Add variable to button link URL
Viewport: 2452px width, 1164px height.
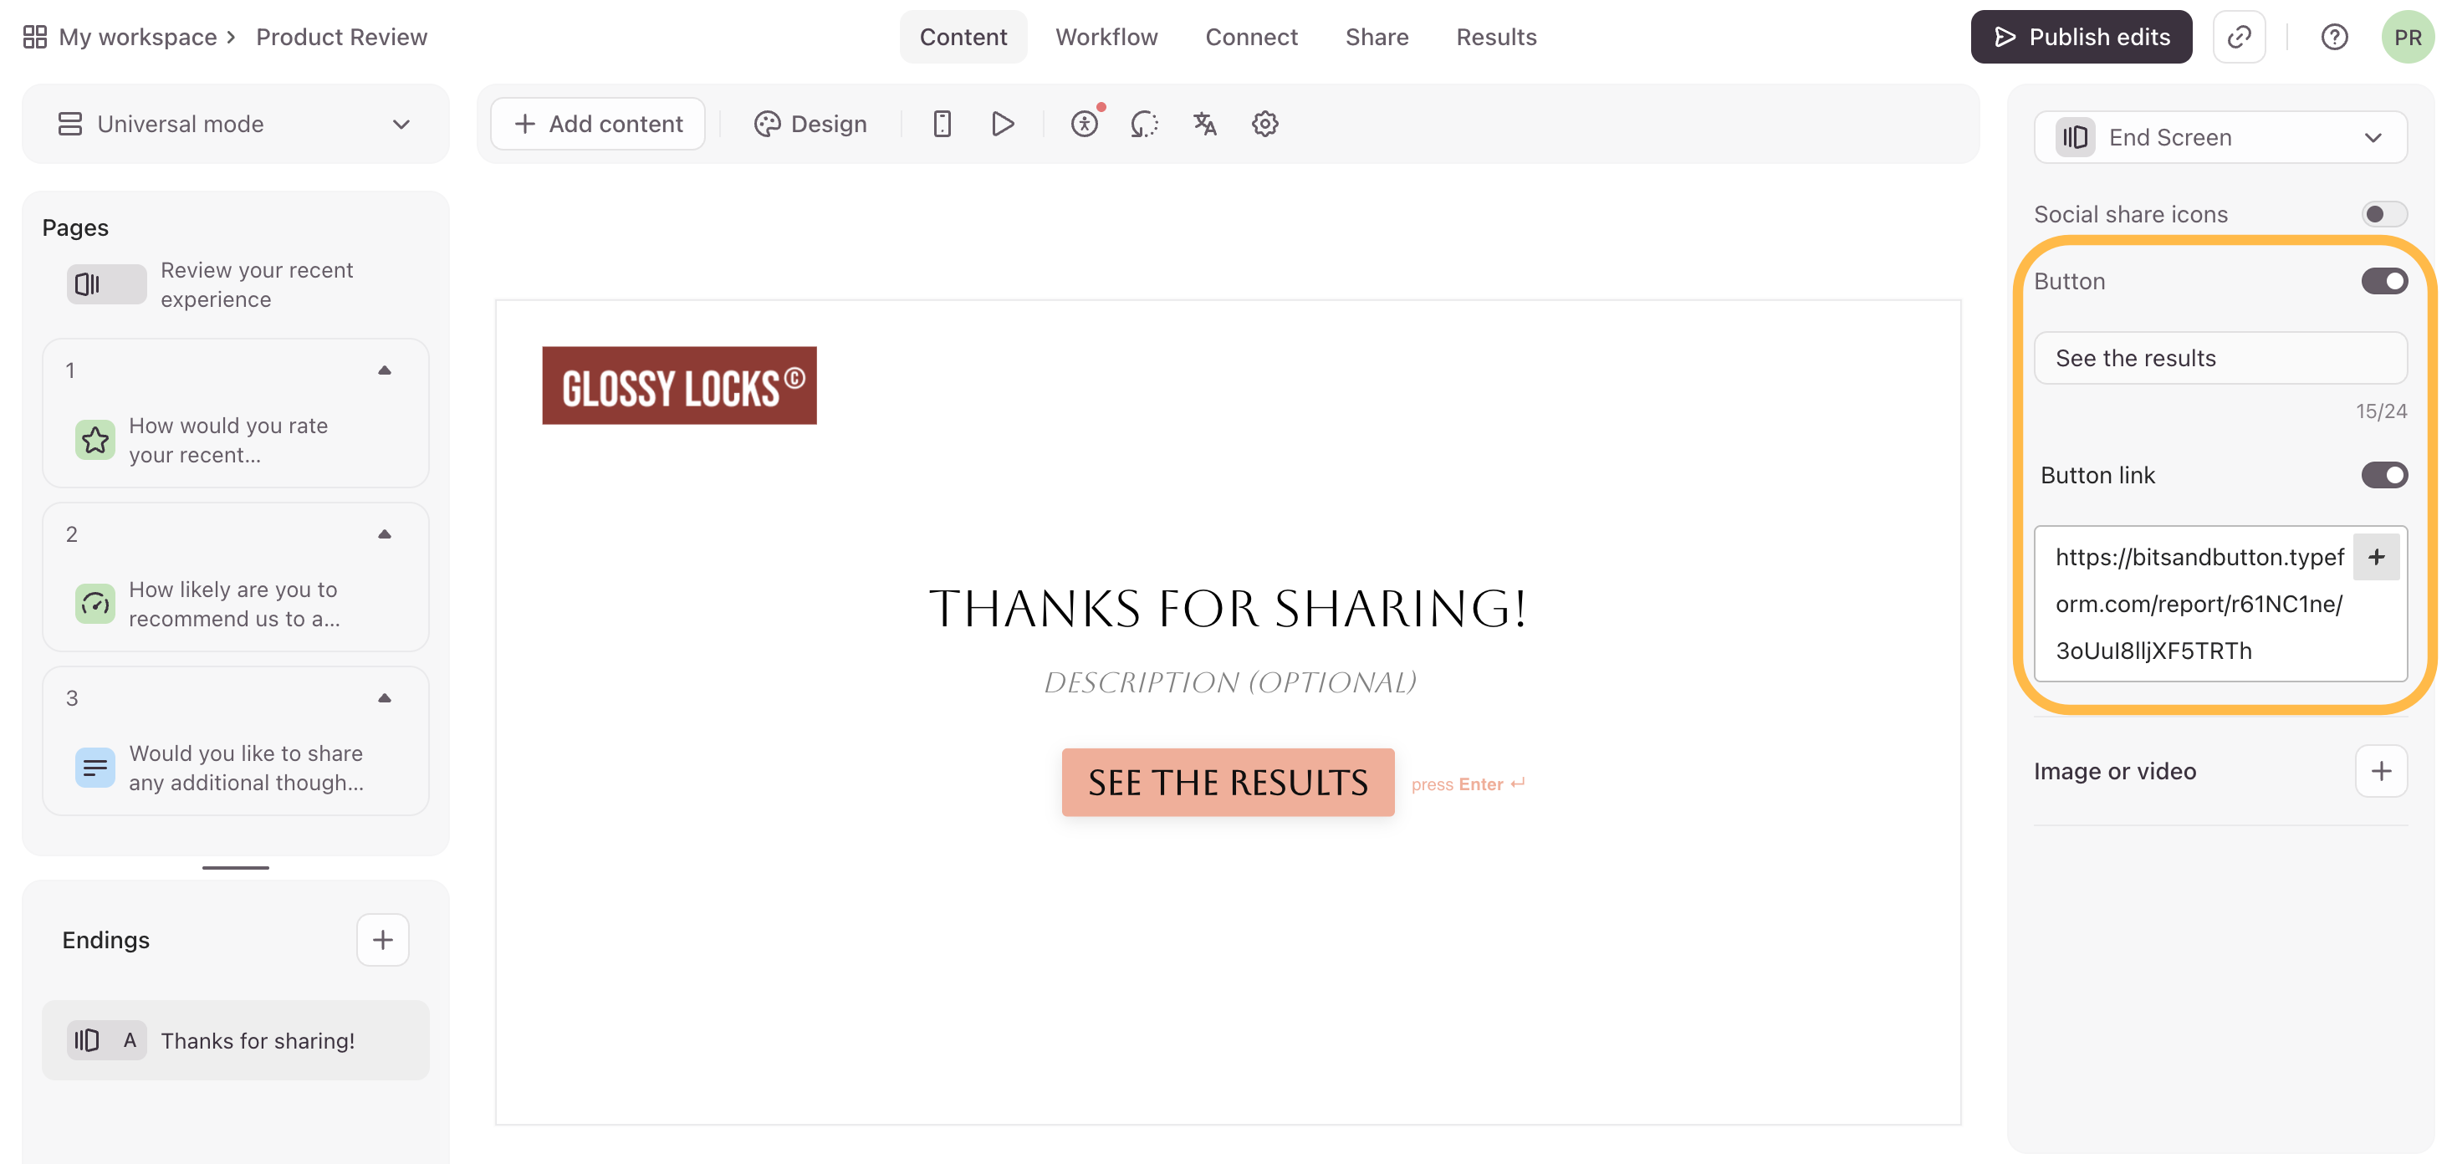click(2376, 557)
